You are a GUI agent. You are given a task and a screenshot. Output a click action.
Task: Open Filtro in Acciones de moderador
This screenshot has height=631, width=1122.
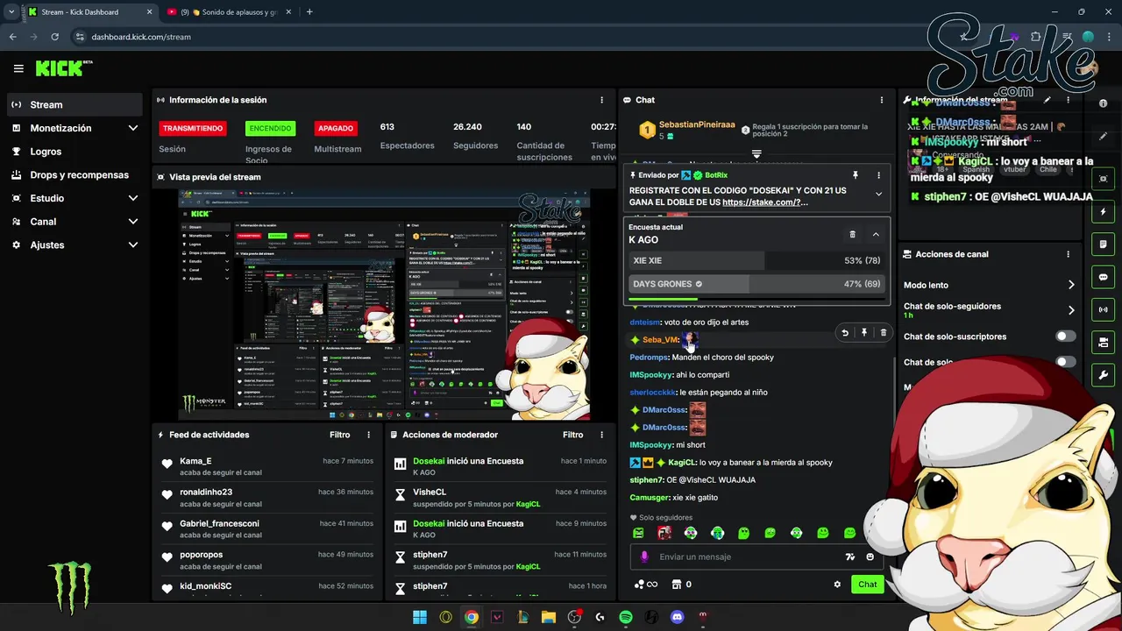click(572, 435)
